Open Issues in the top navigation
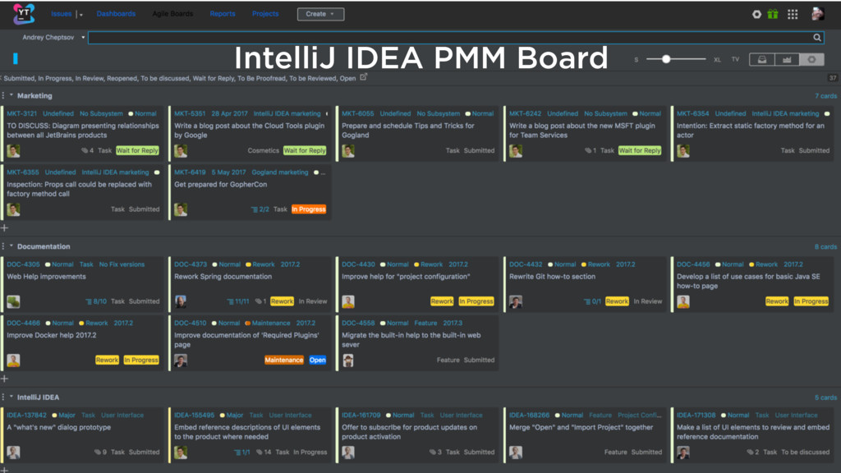 click(61, 14)
